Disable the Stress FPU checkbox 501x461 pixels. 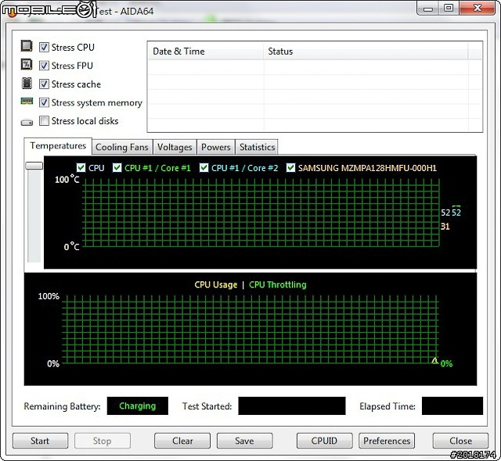[44, 66]
